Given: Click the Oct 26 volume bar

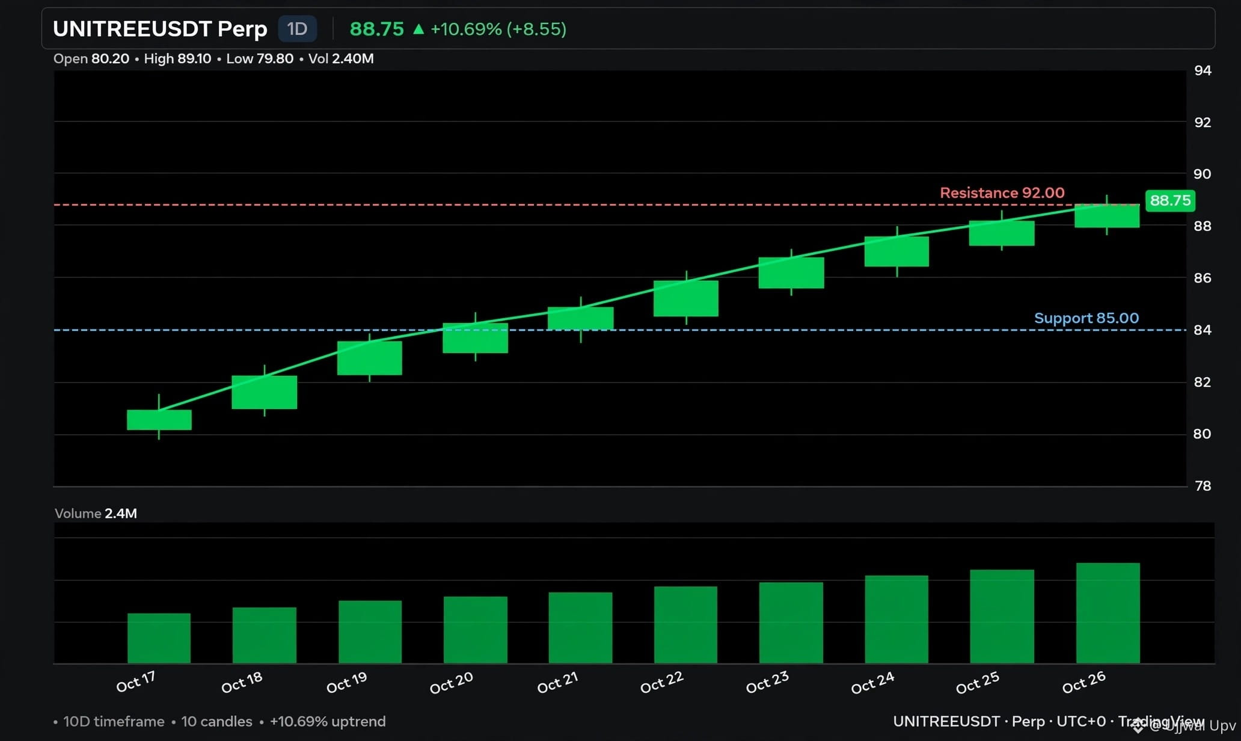Looking at the screenshot, I should (x=1108, y=613).
